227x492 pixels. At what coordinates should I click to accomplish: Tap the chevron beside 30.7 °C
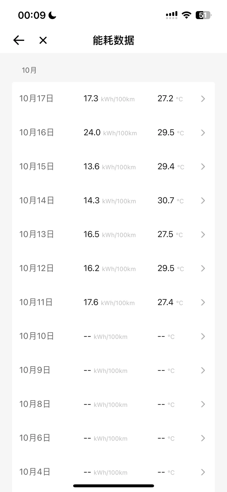point(203,201)
